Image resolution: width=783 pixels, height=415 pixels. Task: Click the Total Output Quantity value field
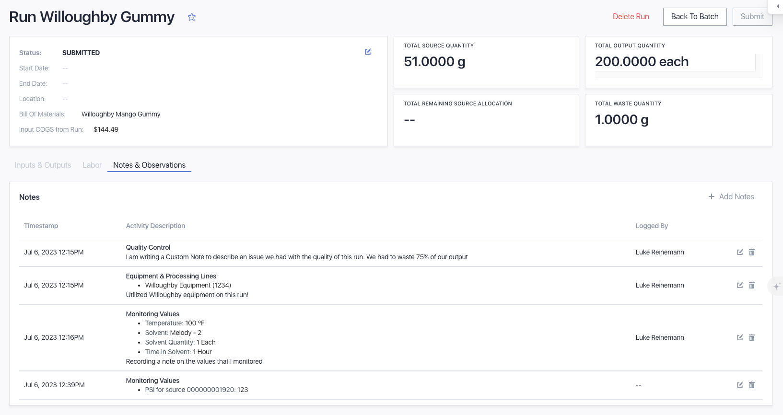coord(674,62)
